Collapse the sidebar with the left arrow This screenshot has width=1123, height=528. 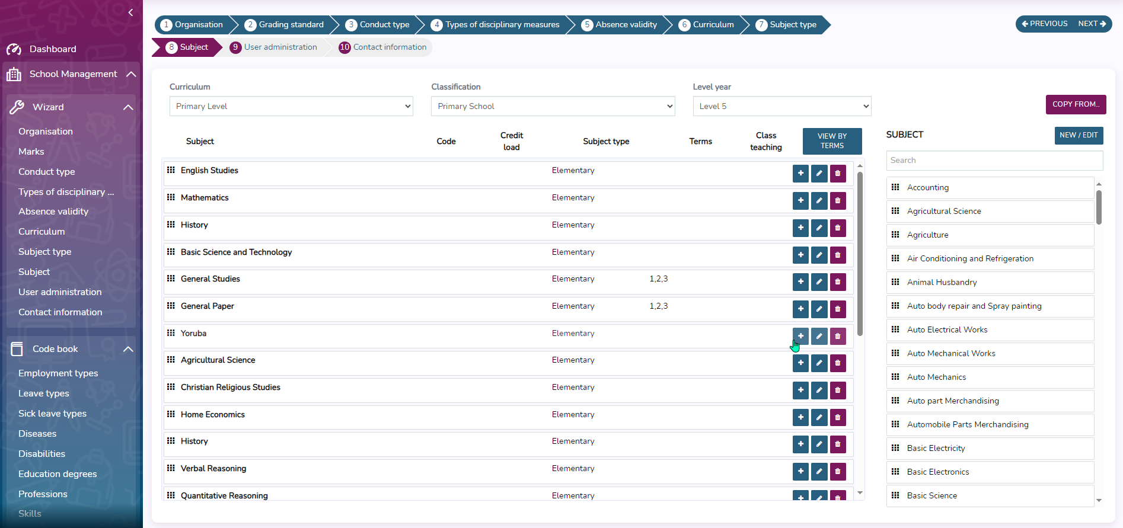tap(130, 12)
